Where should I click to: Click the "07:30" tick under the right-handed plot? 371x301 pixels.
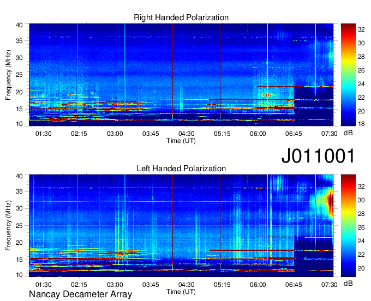click(329, 134)
